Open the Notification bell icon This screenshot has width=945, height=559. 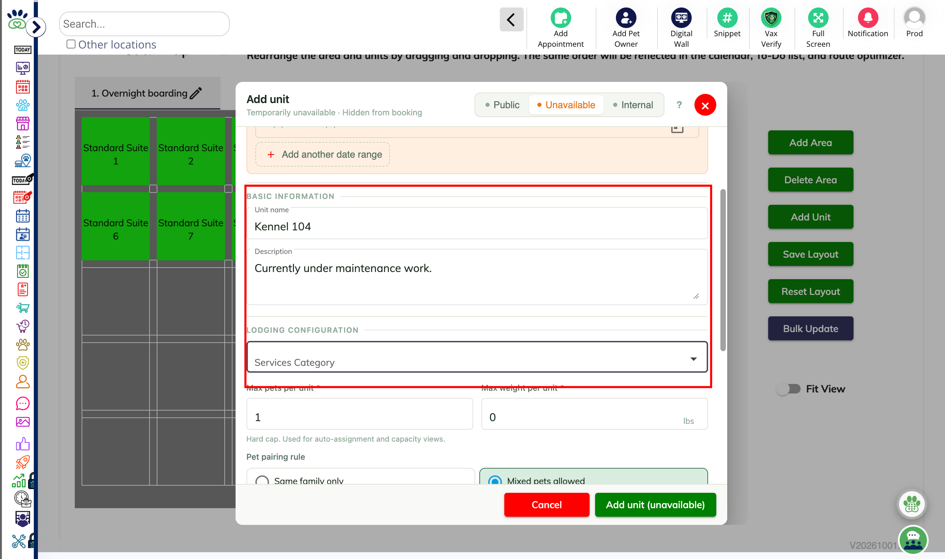pos(868,18)
